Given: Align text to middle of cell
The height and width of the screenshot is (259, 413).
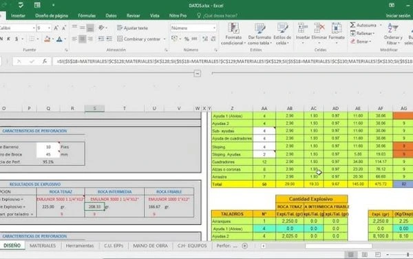Looking at the screenshot, I should [82, 28].
